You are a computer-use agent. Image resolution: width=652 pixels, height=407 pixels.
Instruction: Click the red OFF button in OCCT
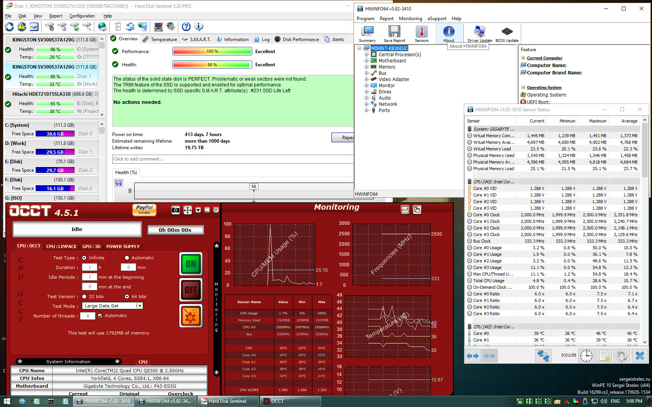(191, 290)
